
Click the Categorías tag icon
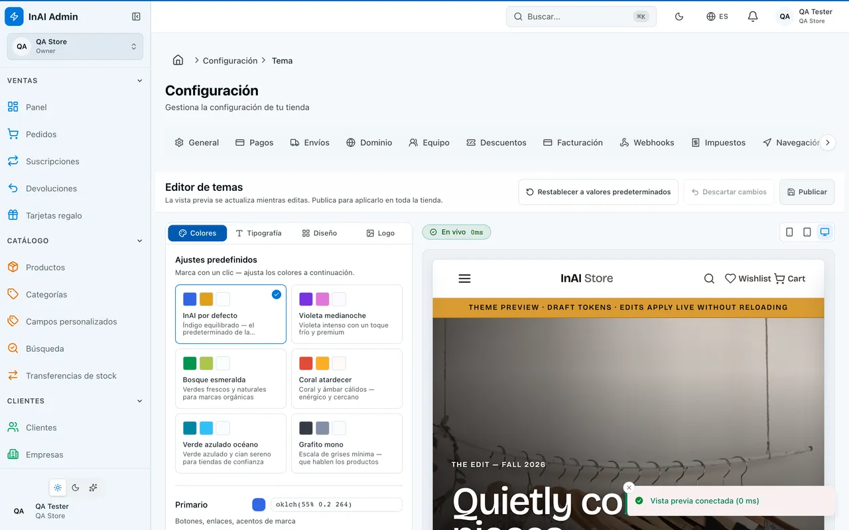click(13, 294)
